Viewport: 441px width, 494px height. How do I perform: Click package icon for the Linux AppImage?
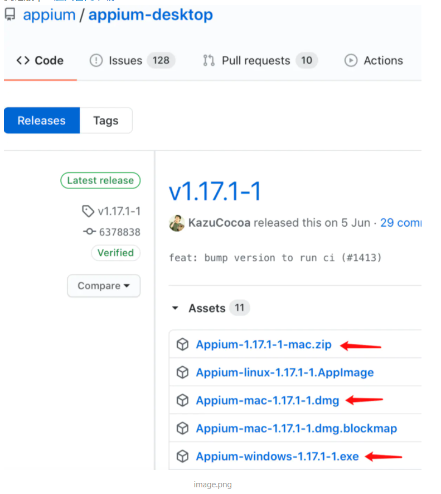pyautogui.click(x=182, y=372)
